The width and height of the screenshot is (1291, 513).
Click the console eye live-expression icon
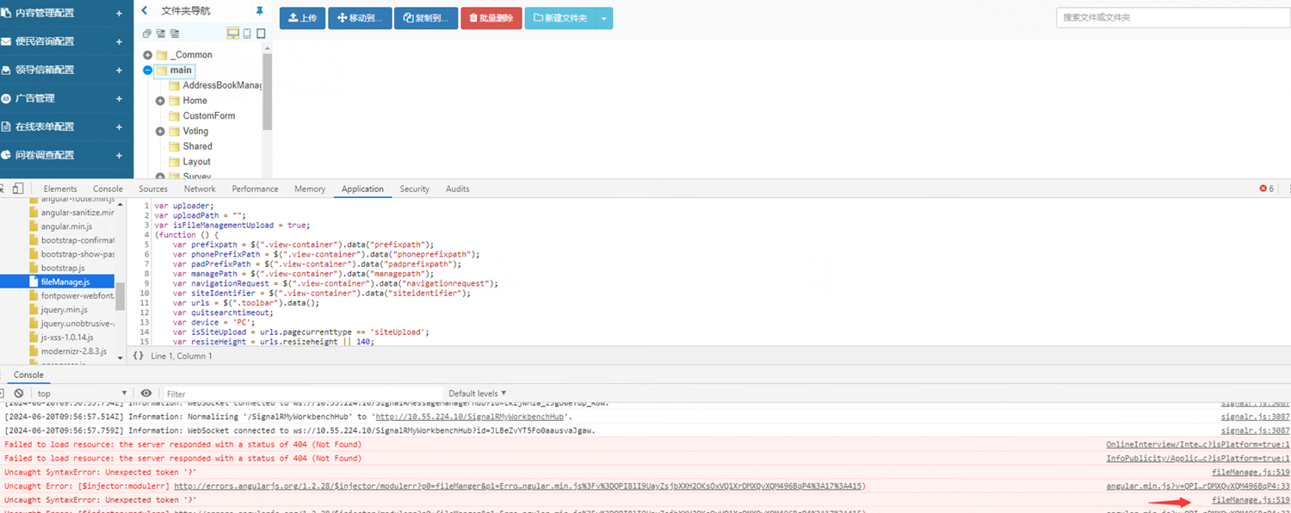click(x=146, y=393)
